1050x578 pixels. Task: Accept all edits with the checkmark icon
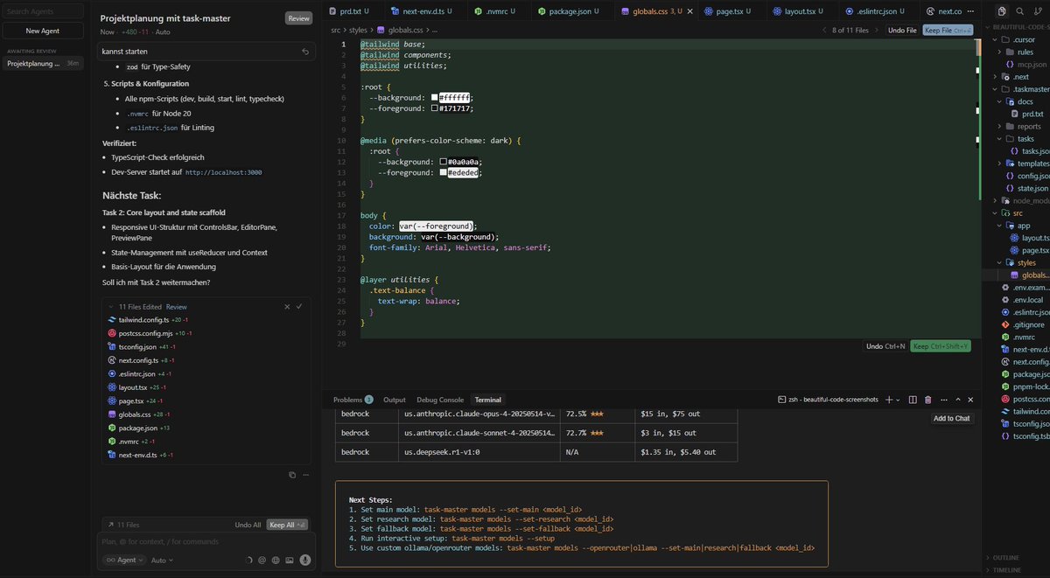click(x=299, y=307)
